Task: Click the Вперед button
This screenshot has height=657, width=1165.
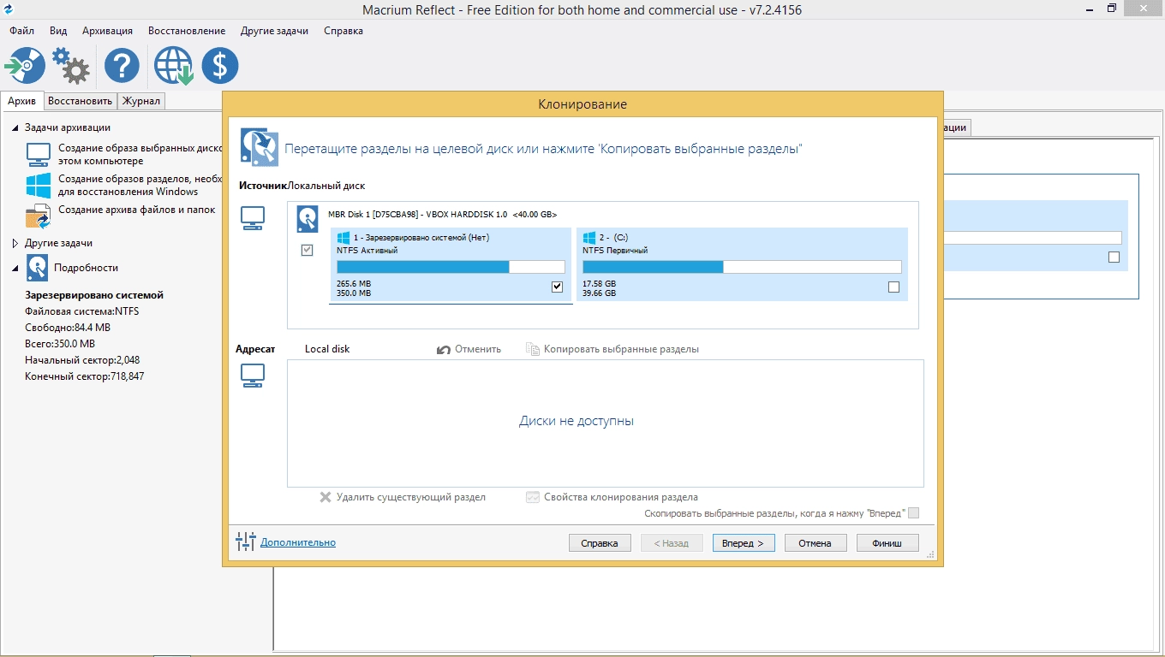Action: pos(744,543)
